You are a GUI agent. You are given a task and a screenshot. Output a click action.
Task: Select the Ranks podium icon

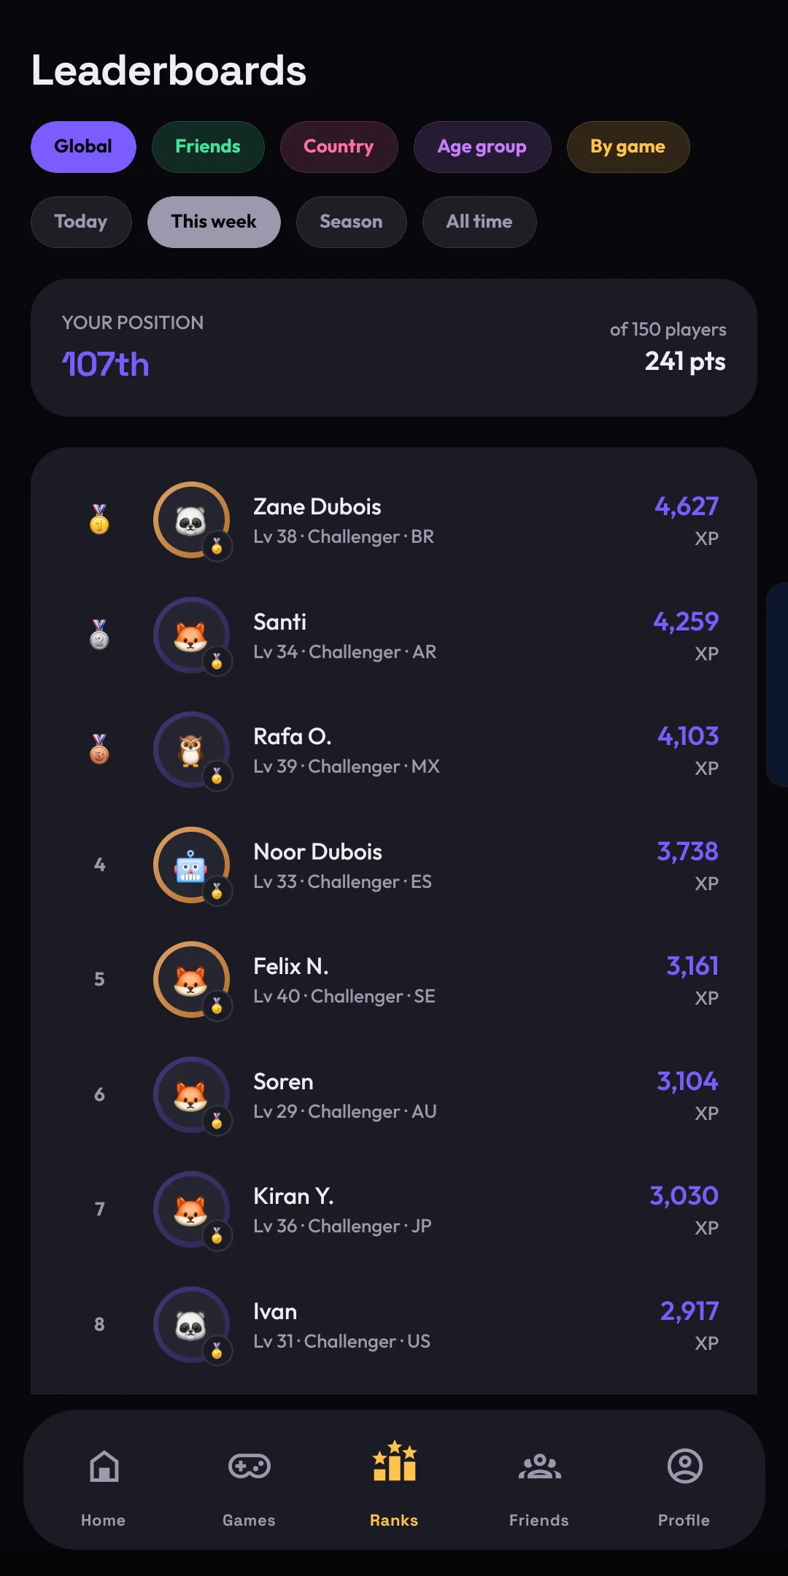(394, 1461)
